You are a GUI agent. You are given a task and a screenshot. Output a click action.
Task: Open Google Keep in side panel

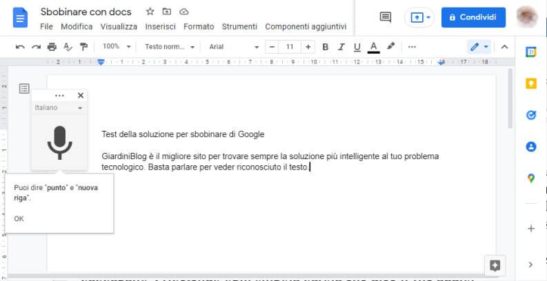click(531, 83)
